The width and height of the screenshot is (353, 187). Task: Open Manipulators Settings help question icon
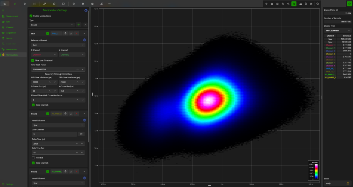(x=86, y=11)
